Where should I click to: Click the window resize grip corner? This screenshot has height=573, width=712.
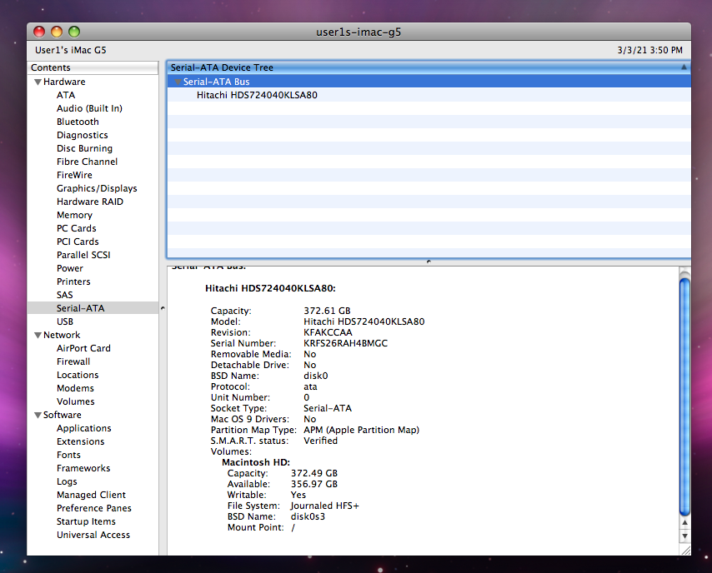point(685,551)
